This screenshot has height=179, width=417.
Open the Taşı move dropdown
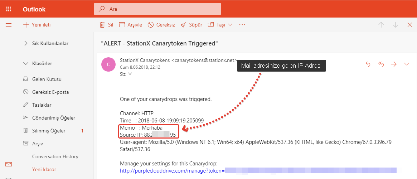[220, 25]
